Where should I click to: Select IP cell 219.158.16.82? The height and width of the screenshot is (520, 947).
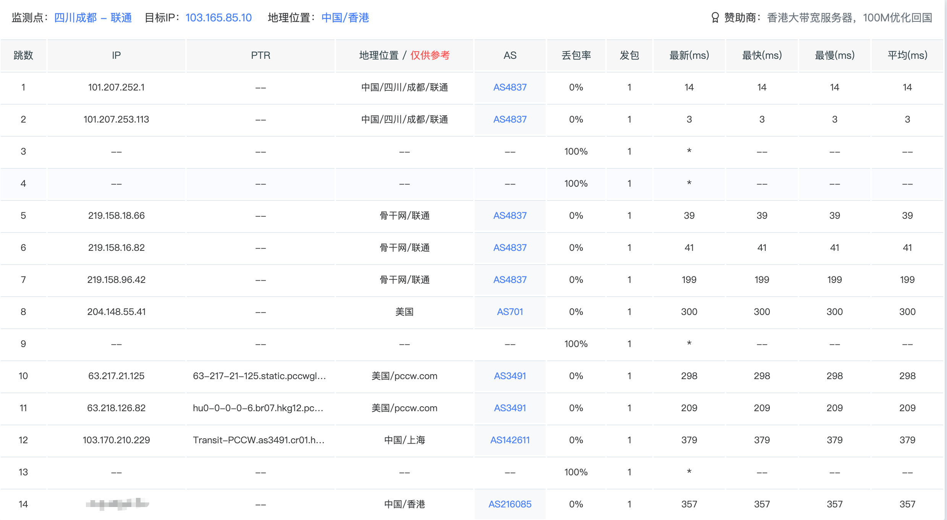(116, 248)
